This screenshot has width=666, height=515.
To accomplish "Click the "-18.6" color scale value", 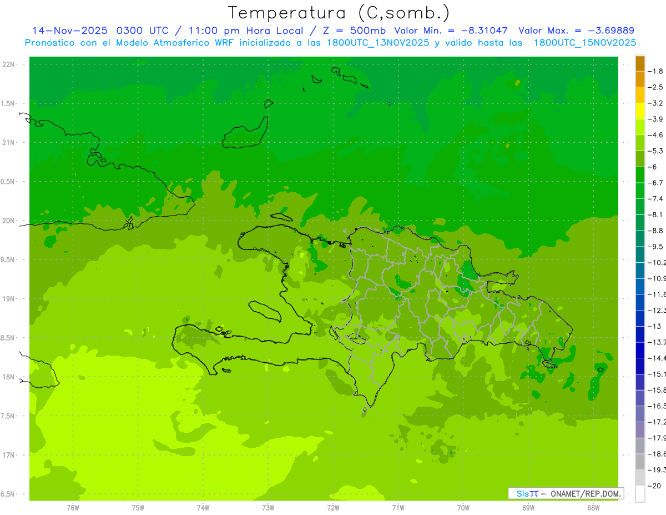I will click(657, 454).
